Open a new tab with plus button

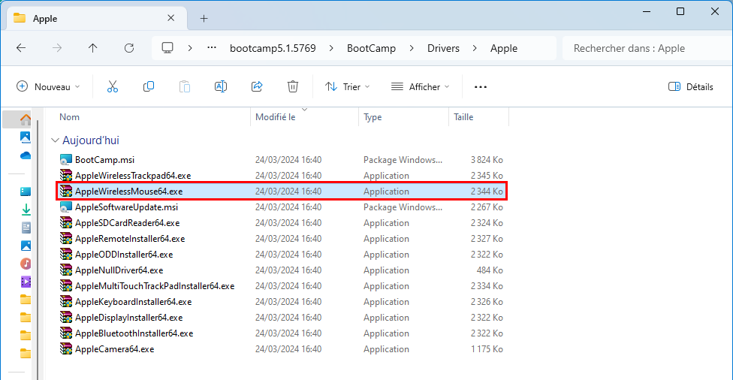pyautogui.click(x=204, y=19)
